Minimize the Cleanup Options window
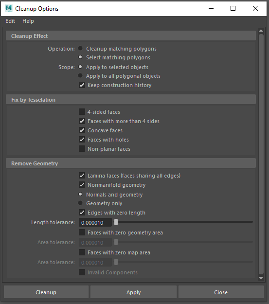The height and width of the screenshot is (304, 269). click(211, 8)
